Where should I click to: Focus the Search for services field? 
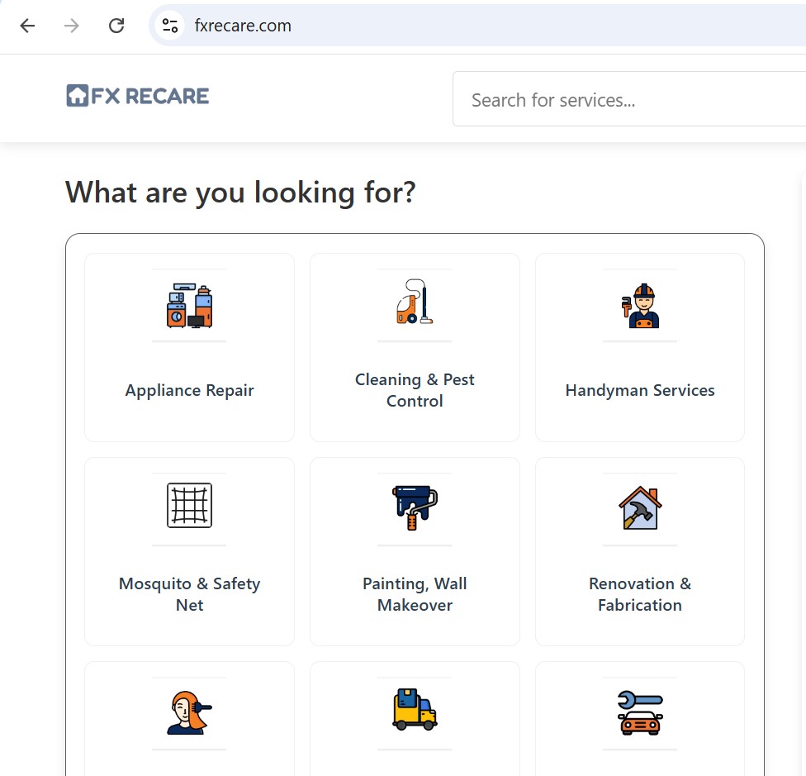(628, 100)
